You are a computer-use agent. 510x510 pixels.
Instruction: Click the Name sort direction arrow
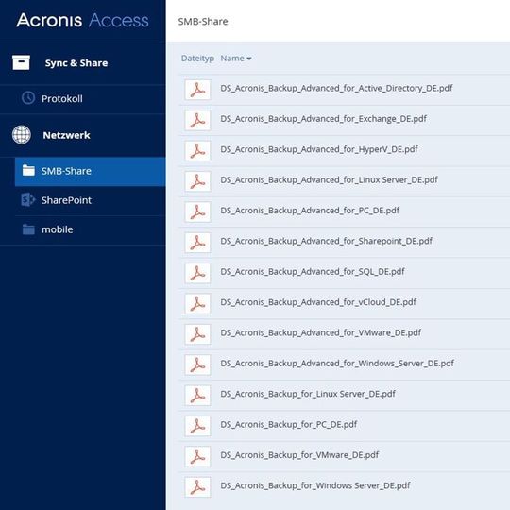click(249, 59)
